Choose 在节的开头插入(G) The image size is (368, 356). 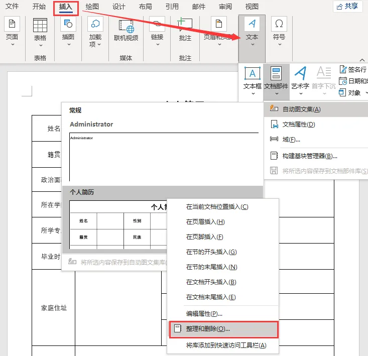point(223,252)
